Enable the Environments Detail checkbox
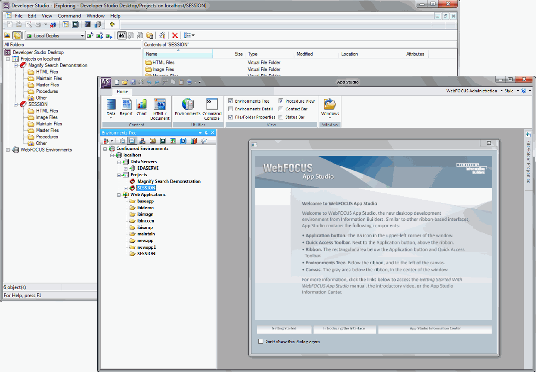This screenshot has width=536, height=372. 231,109
